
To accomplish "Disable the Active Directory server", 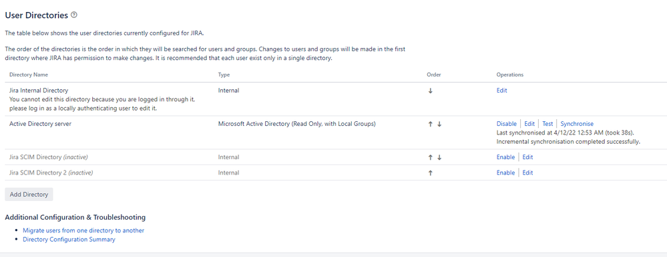I will click(x=506, y=124).
